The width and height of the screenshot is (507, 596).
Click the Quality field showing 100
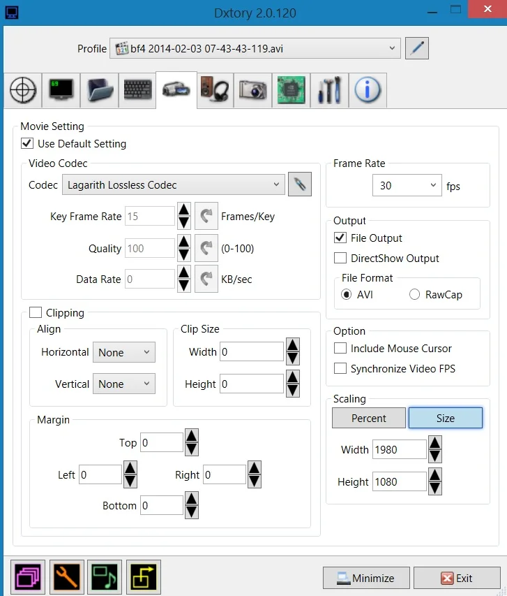click(x=150, y=248)
